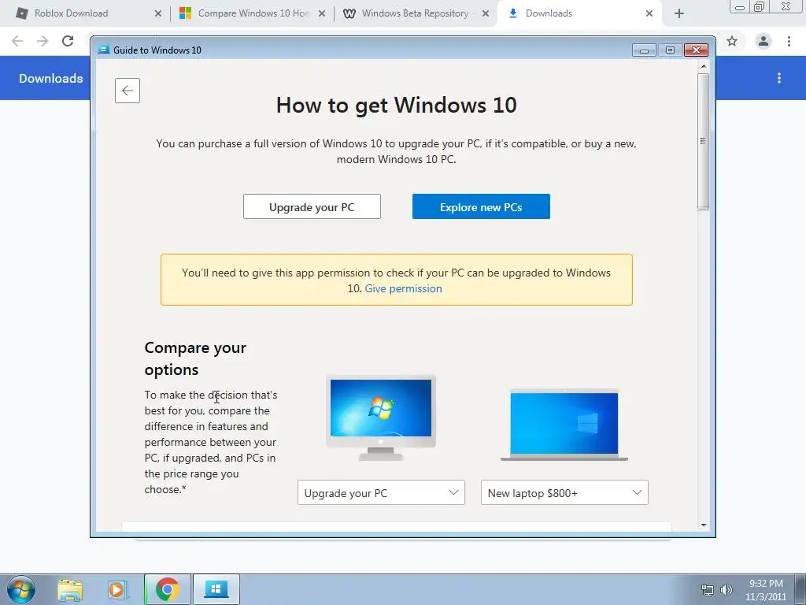This screenshot has width=806, height=605.
Task: Bookmark this page with the star icon
Action: point(732,41)
